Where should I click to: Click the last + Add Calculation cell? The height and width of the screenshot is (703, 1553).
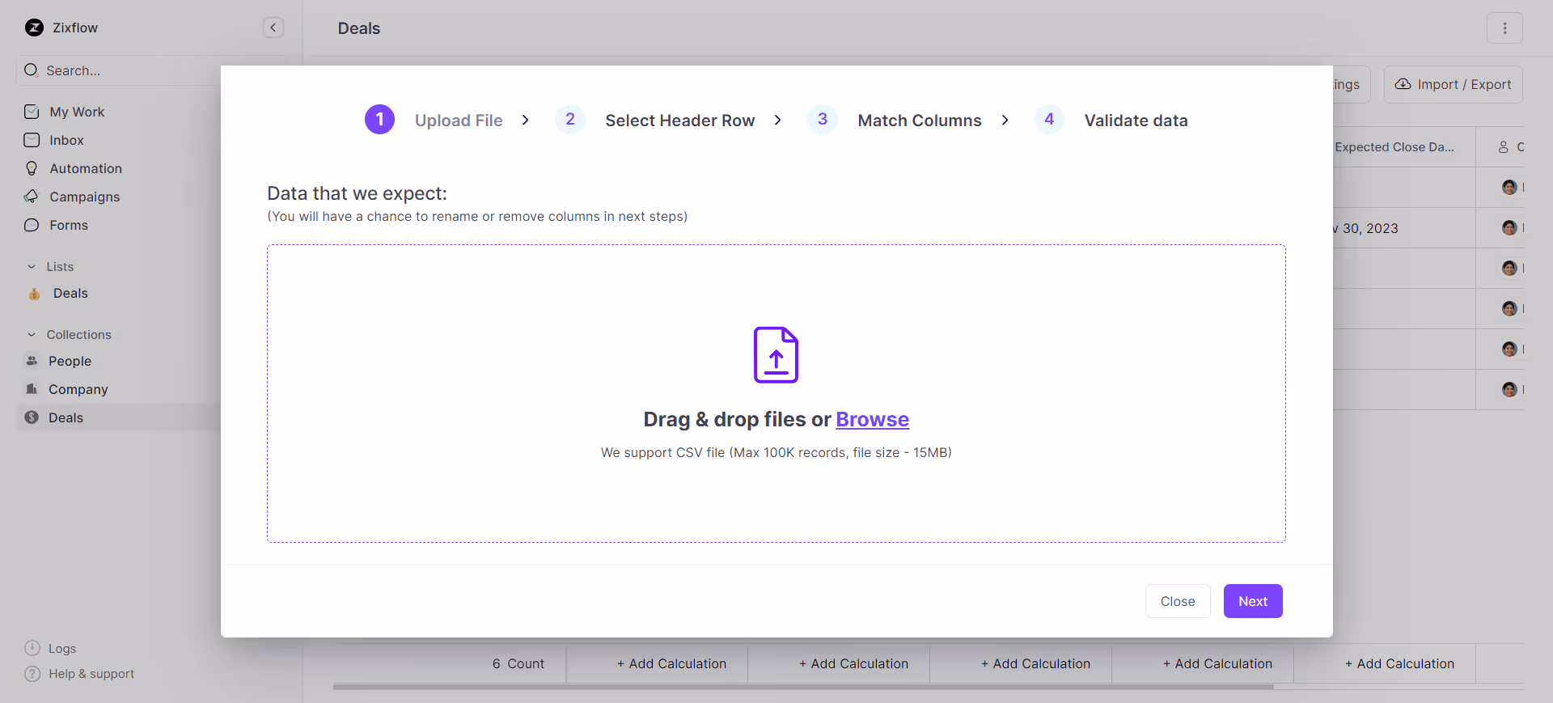point(1399,663)
